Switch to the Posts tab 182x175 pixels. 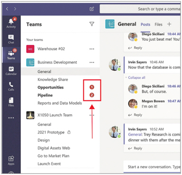click(146, 25)
